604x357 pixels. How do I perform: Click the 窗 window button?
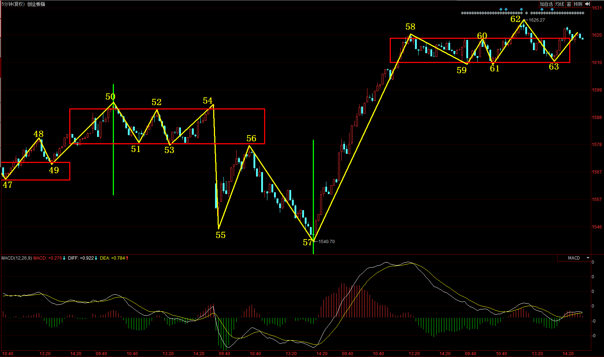point(569,4)
